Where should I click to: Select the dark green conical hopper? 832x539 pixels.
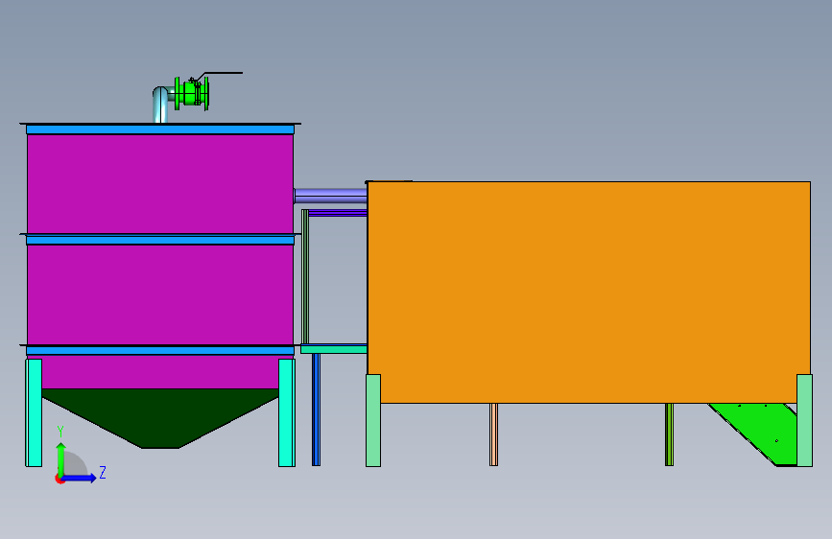[x=160, y=416]
